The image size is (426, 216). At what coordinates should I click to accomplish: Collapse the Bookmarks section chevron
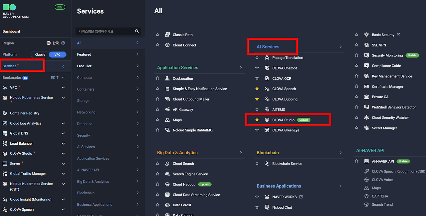click(x=63, y=78)
